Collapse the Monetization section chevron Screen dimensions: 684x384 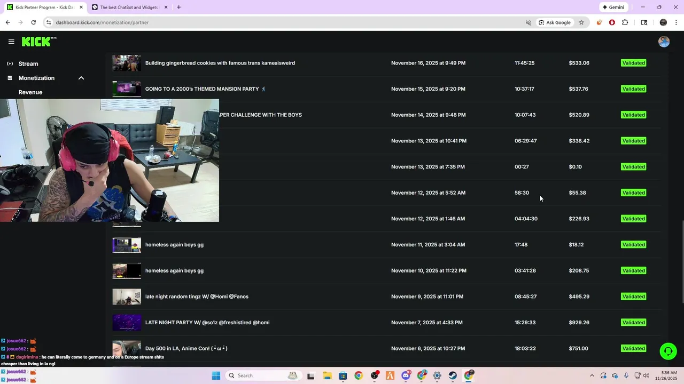(x=81, y=78)
